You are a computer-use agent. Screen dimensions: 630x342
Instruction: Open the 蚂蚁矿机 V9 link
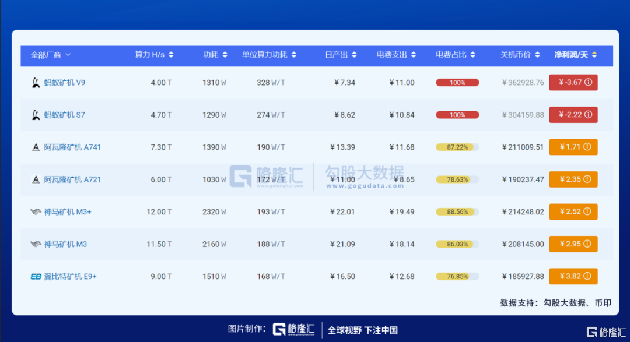(x=64, y=83)
